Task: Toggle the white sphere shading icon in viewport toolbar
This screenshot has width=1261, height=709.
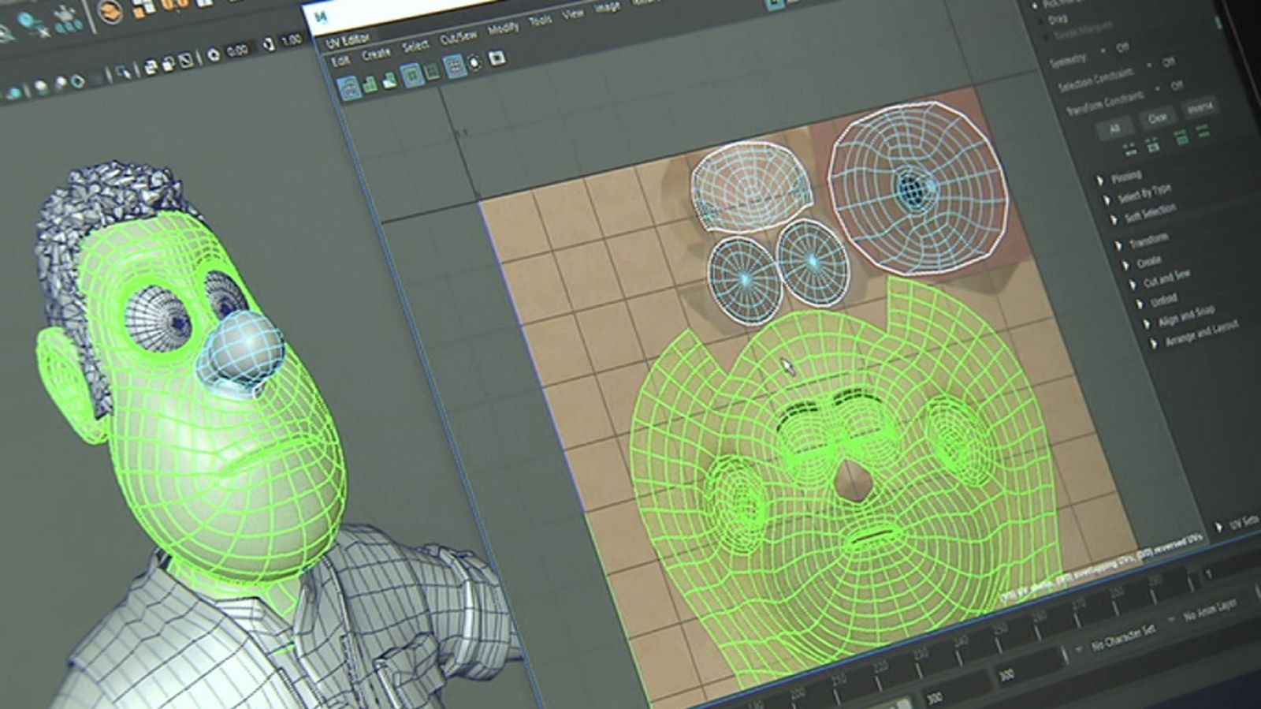Action: tap(41, 88)
